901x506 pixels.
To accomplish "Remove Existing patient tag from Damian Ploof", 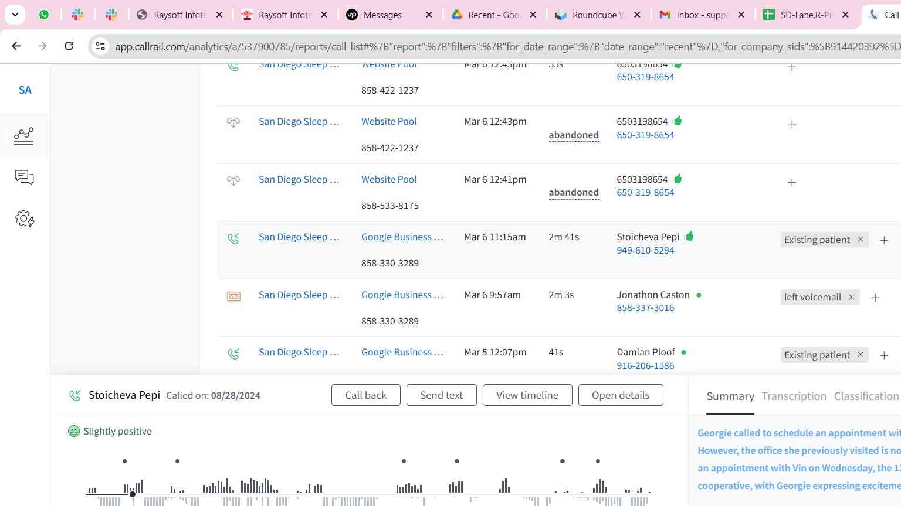I will [x=861, y=355].
